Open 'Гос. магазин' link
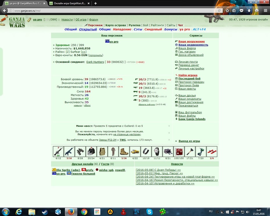The width and height of the screenshot is (270, 216). pyautogui.click(x=187, y=51)
